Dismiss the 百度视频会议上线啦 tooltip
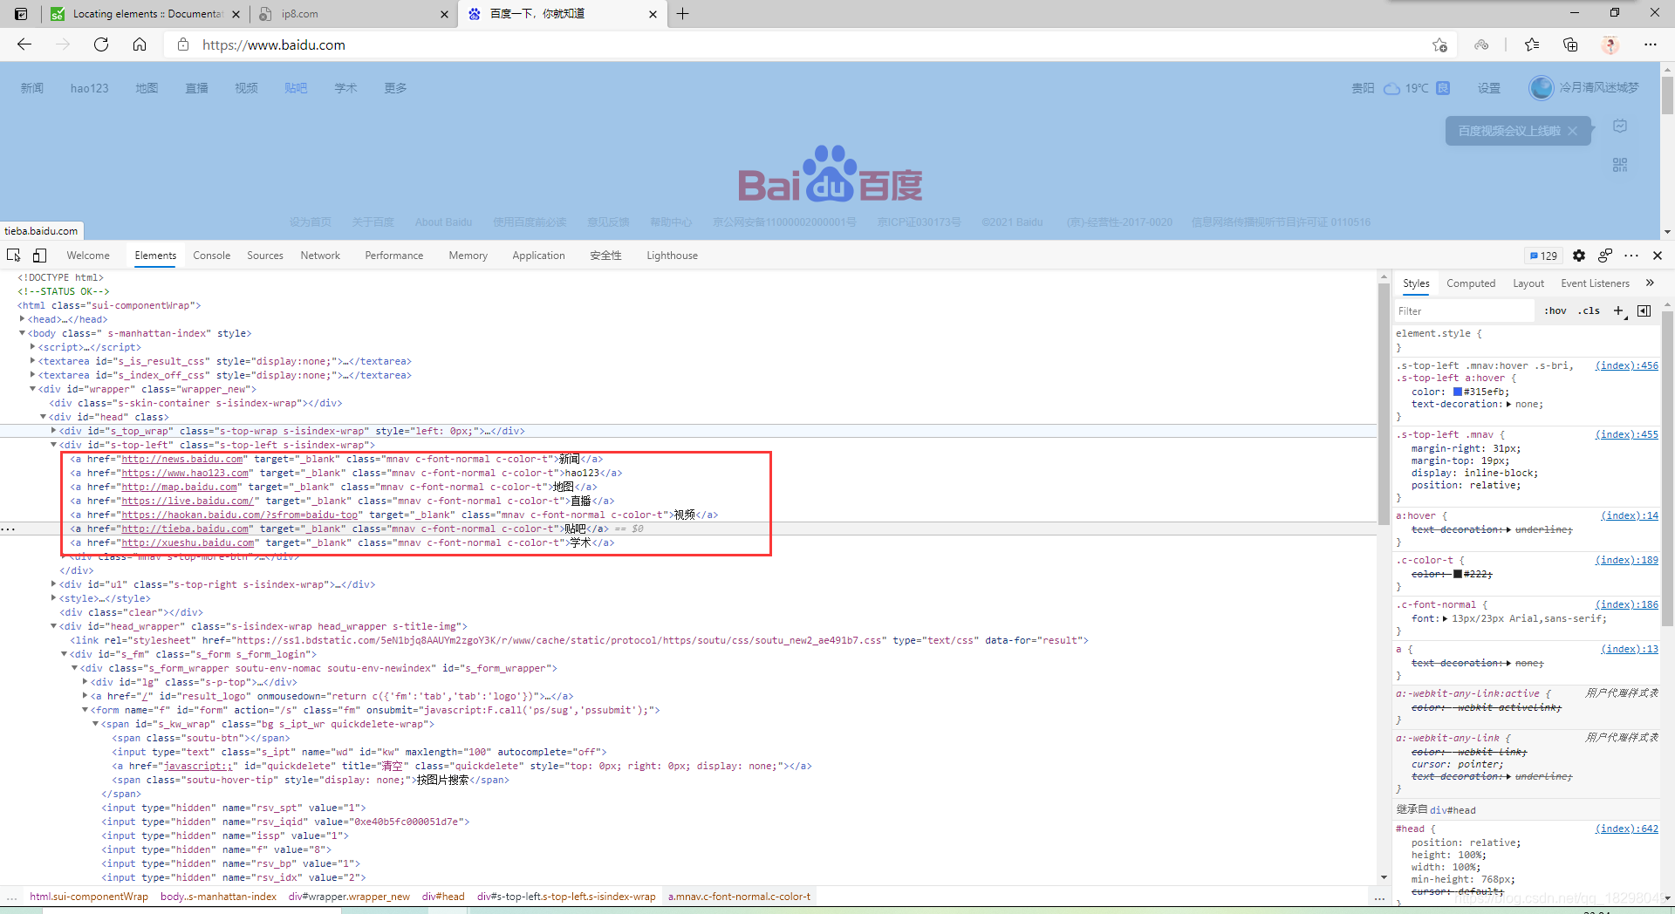 [x=1572, y=131]
